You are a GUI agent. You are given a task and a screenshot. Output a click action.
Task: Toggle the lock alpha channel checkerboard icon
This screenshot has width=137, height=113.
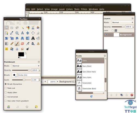click(x=116, y=30)
